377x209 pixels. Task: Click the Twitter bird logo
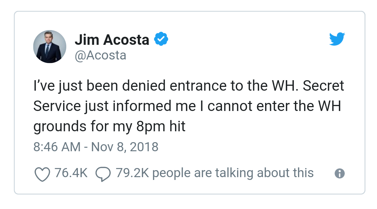coord(337,39)
